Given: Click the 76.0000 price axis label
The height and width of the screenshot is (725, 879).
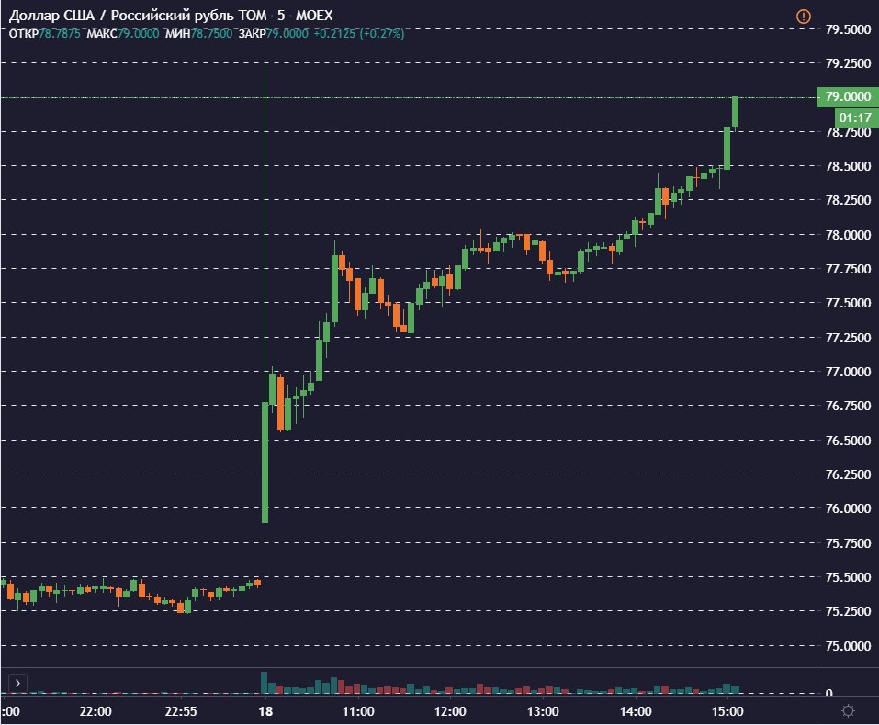Looking at the screenshot, I should (x=848, y=508).
